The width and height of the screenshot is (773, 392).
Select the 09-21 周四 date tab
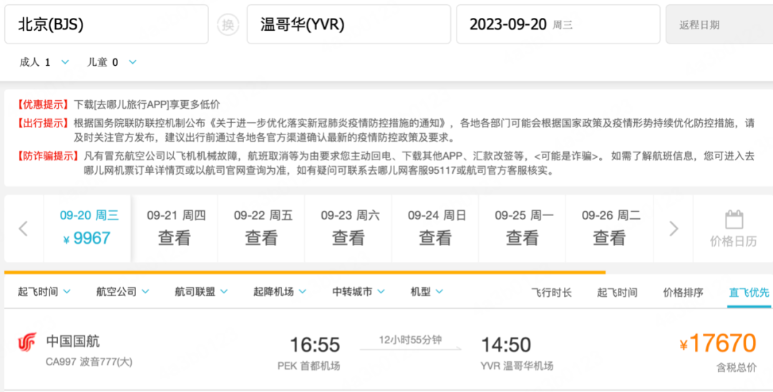click(x=175, y=228)
